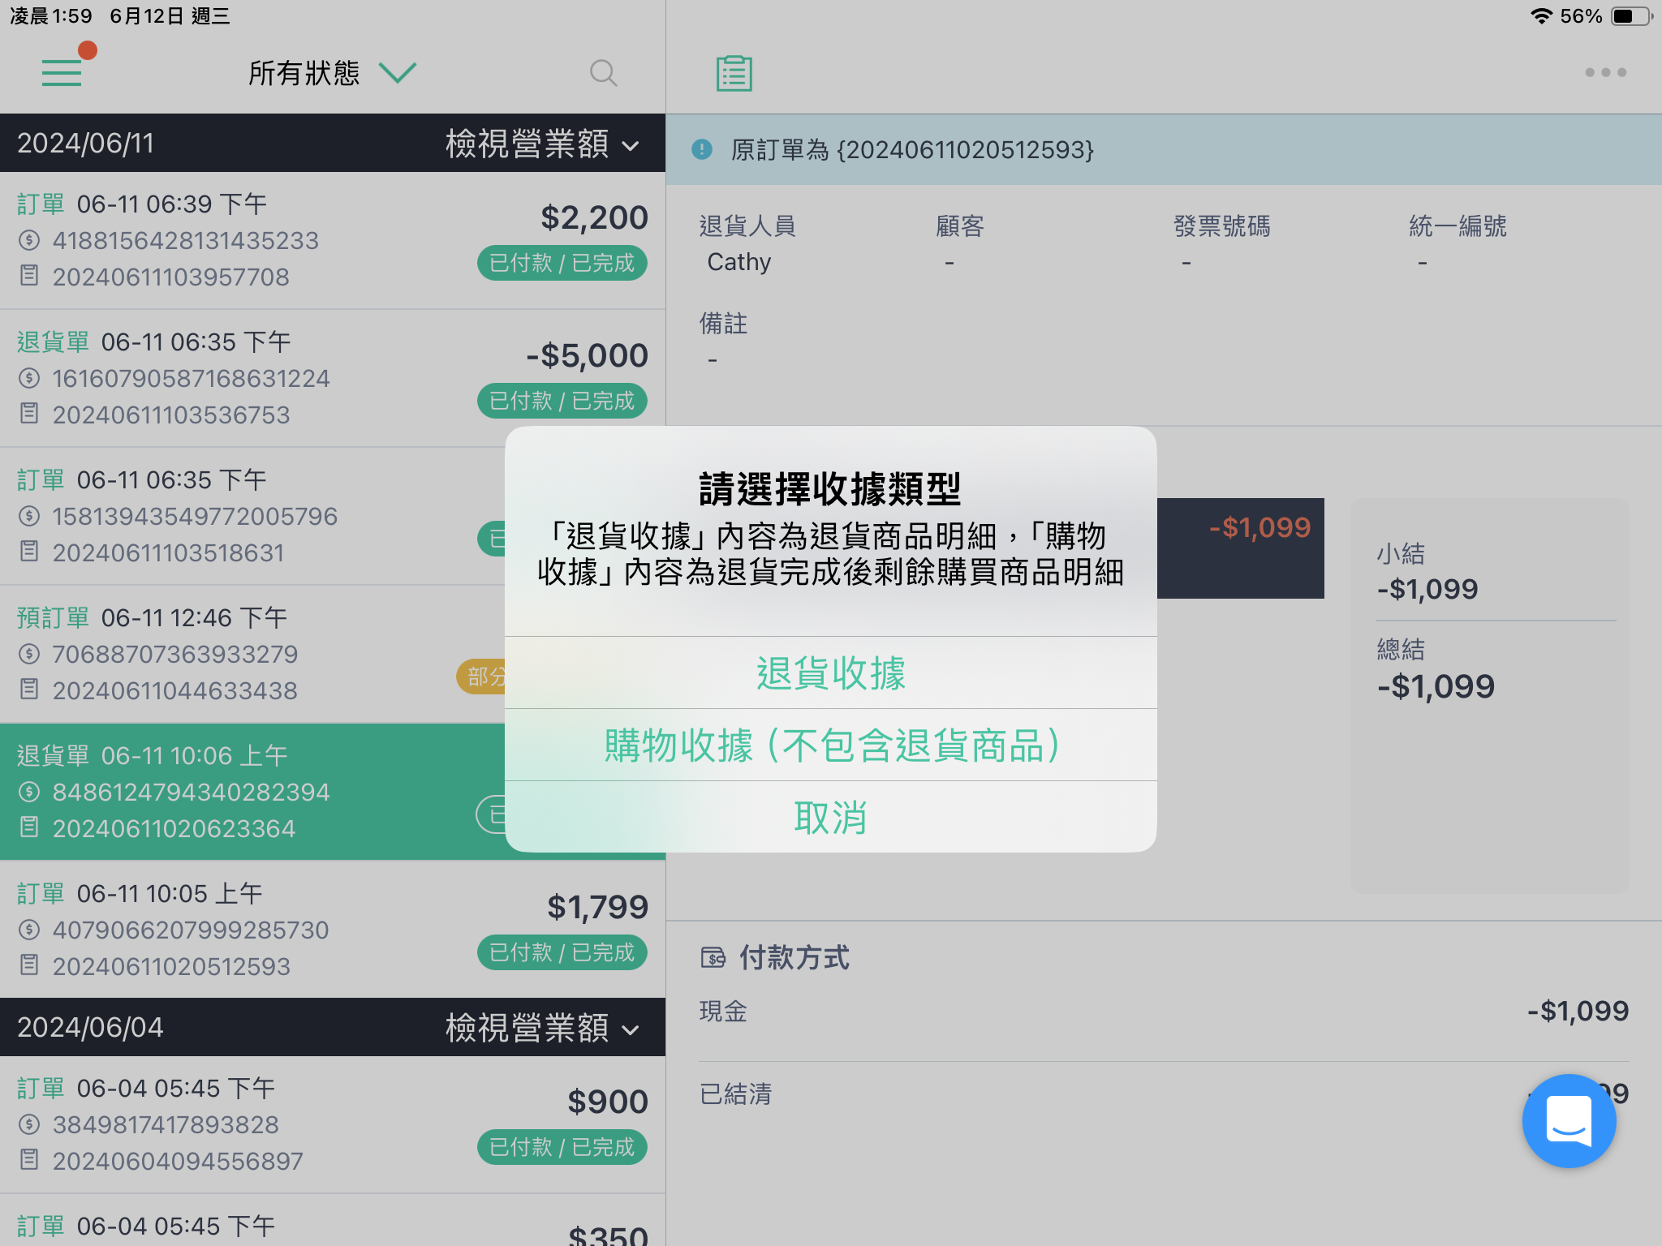The height and width of the screenshot is (1246, 1662).
Task: Tap document icon beside 20240604094556897
Action: (x=29, y=1160)
